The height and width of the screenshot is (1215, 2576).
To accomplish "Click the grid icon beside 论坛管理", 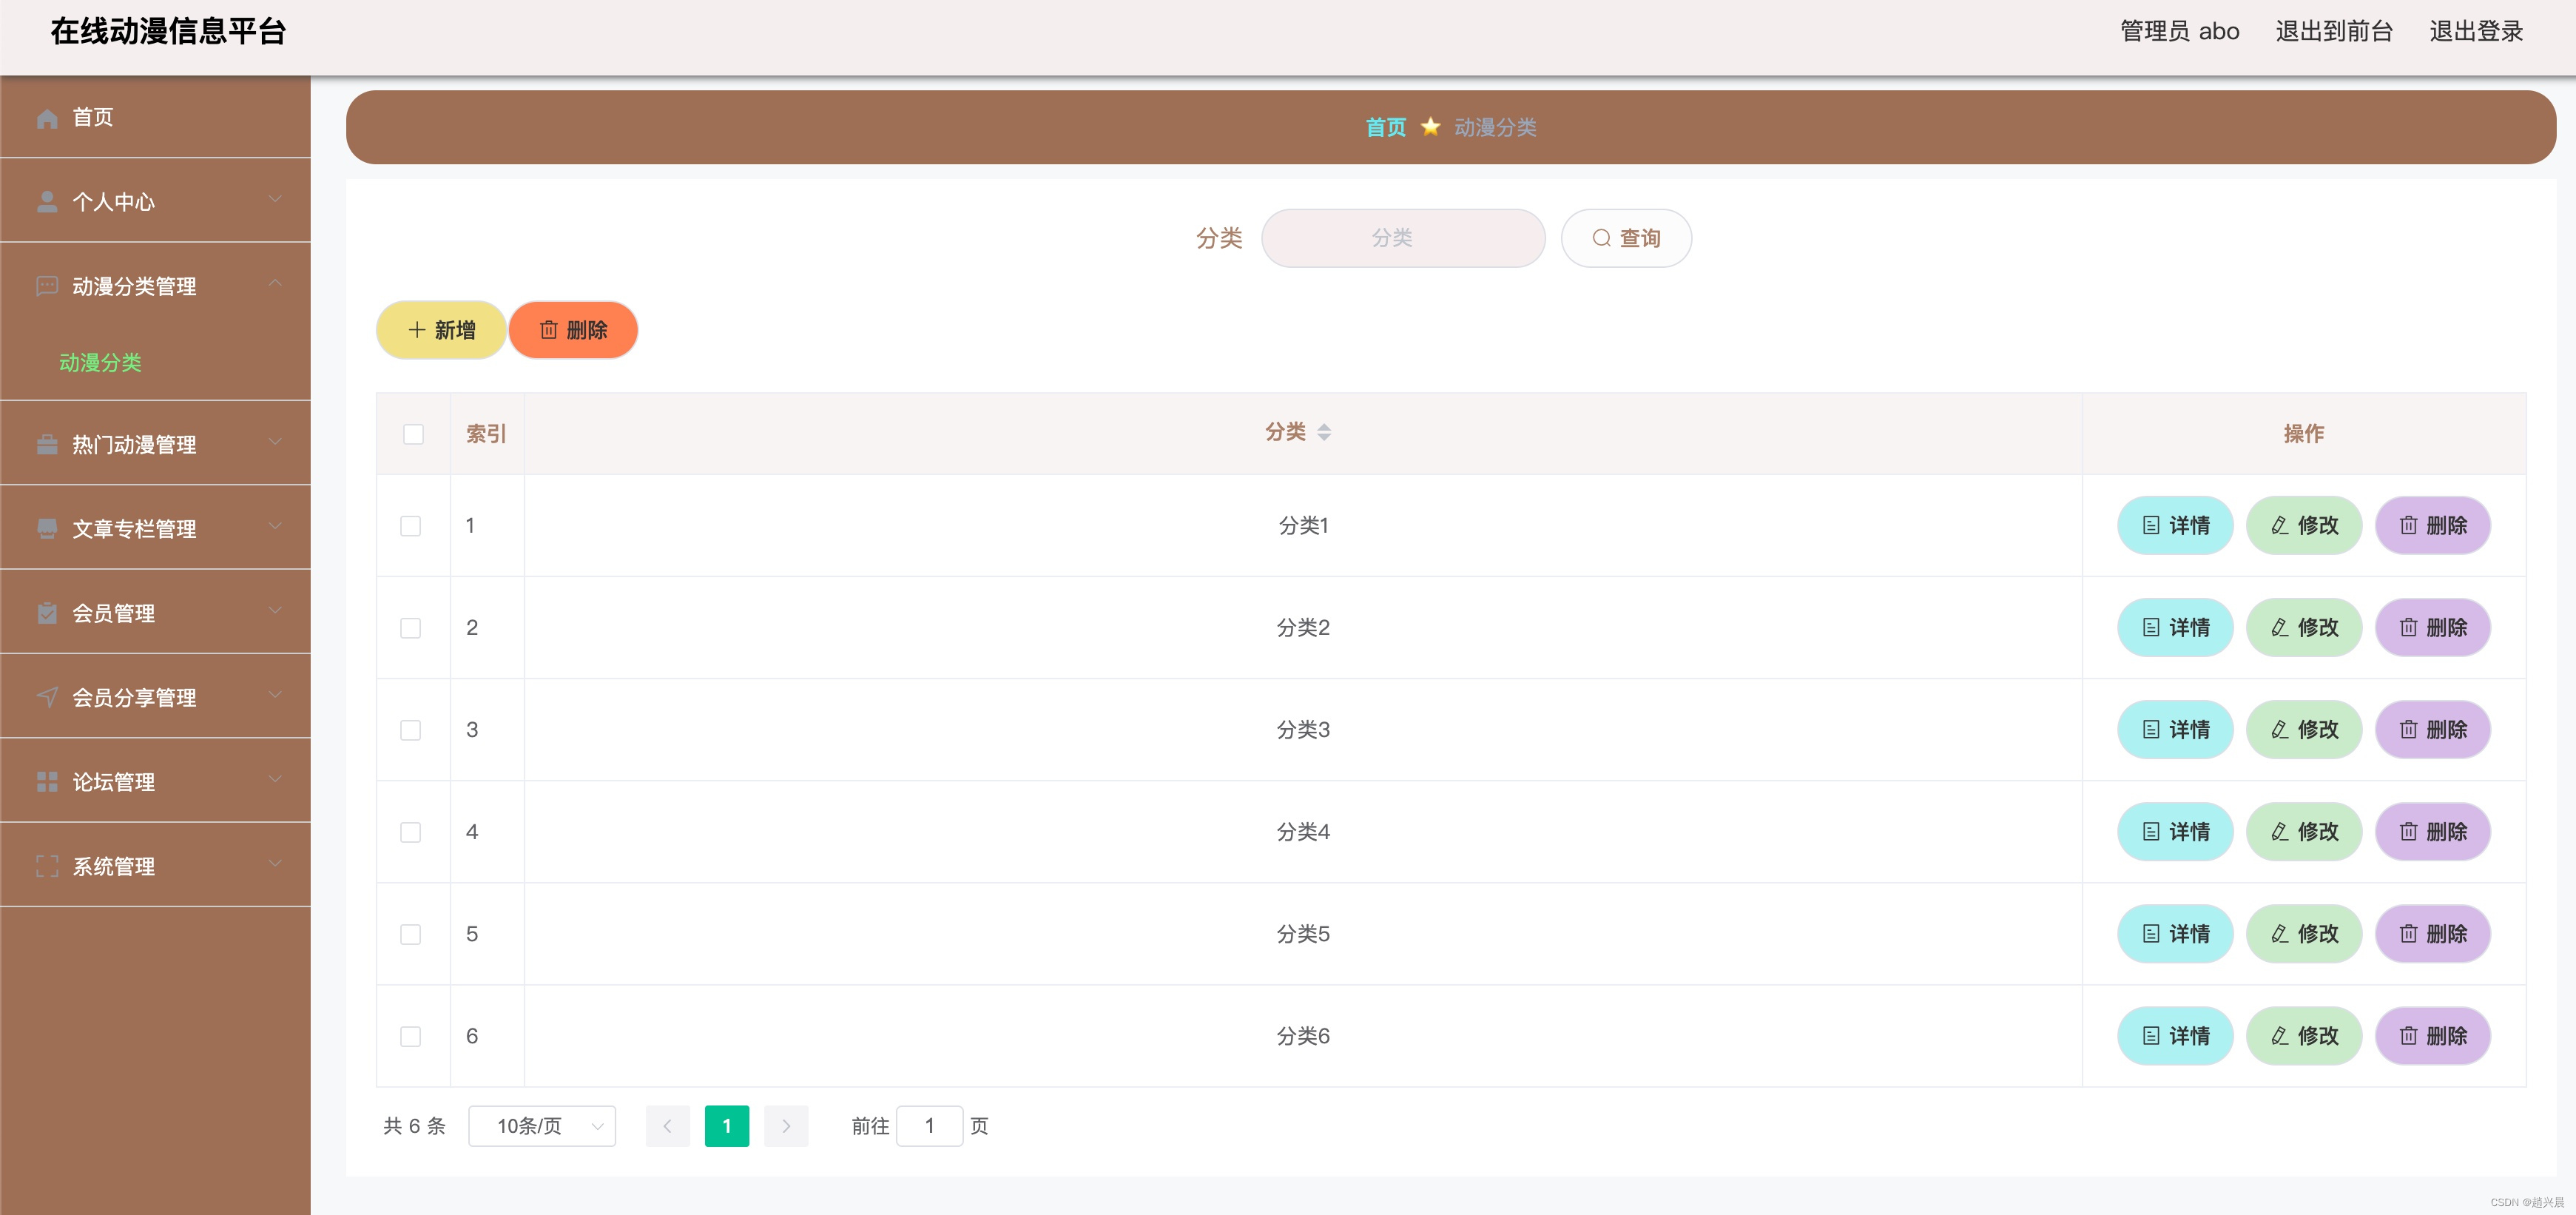I will point(47,781).
